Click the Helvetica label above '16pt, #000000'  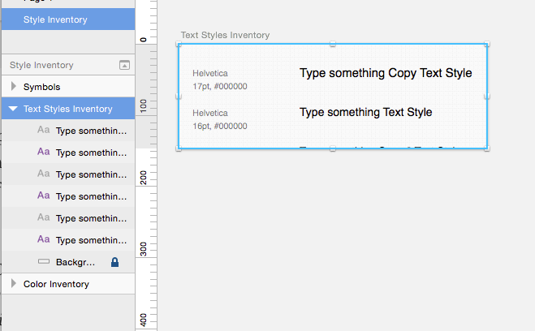[210, 114]
